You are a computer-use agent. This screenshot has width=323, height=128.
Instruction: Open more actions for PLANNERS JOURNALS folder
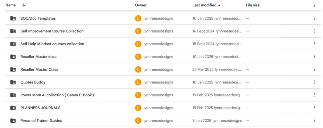coord(314,108)
